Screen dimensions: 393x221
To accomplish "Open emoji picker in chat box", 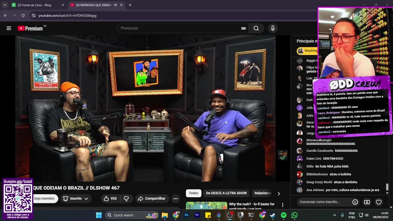I will (355, 202).
